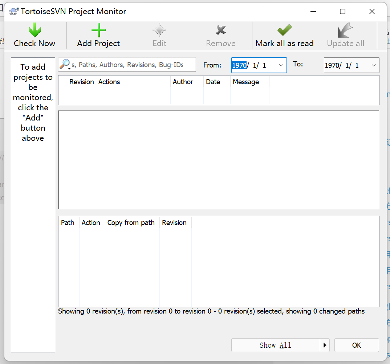Click the Update all arrow icon
Image resolution: width=390 pixels, height=364 pixels.
pyautogui.click(x=345, y=30)
